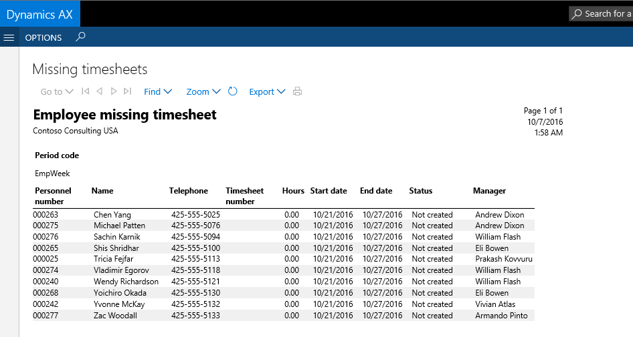The width and height of the screenshot is (633, 337).
Task: Open the OPTIONS menu
Action: 43,38
